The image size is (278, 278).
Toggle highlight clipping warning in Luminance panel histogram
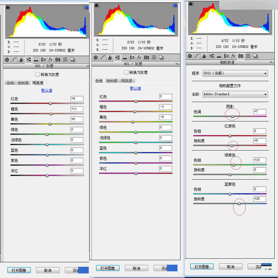pyautogui.click(x=87, y=7)
